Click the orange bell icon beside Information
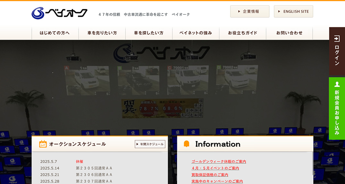 pos(186,144)
